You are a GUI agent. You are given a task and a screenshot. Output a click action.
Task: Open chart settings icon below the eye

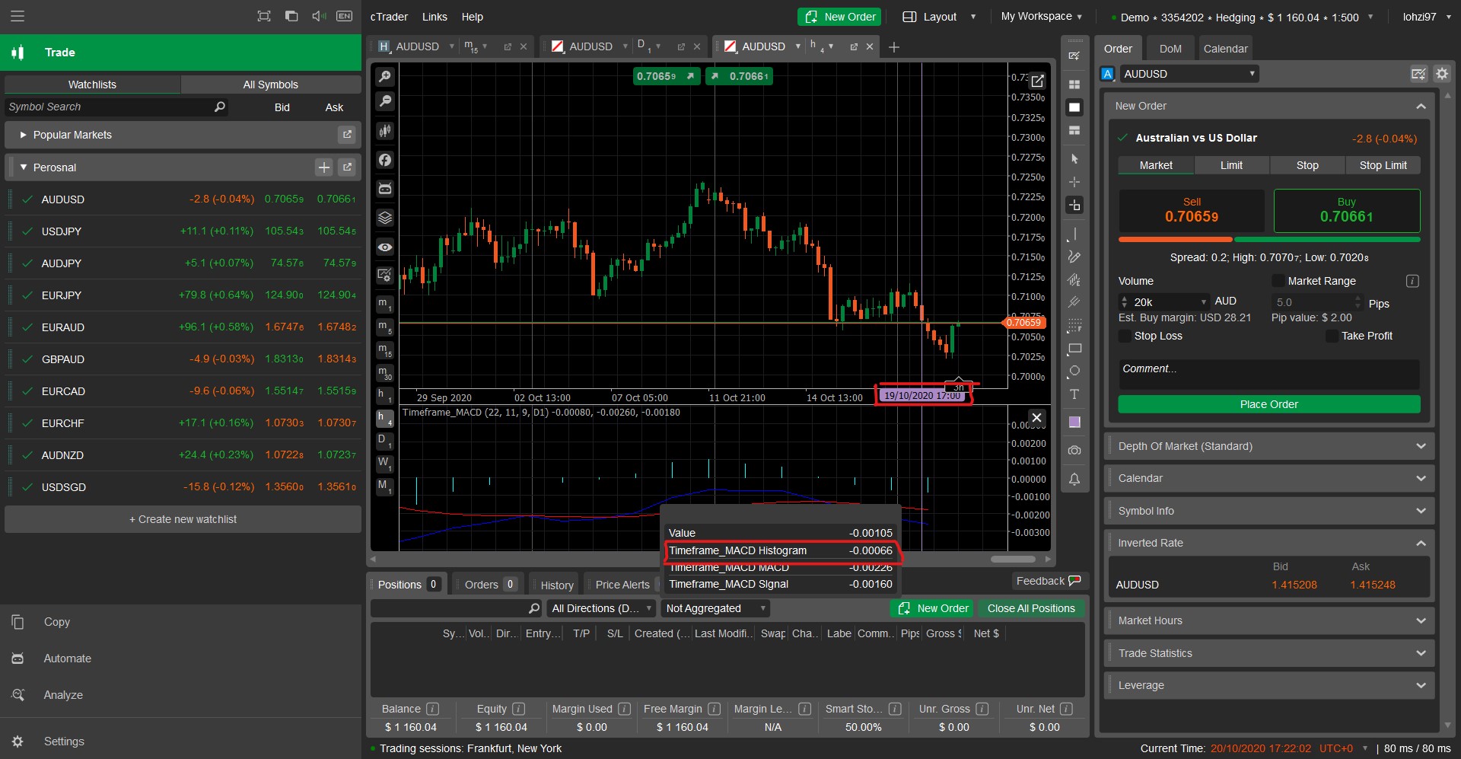click(385, 275)
